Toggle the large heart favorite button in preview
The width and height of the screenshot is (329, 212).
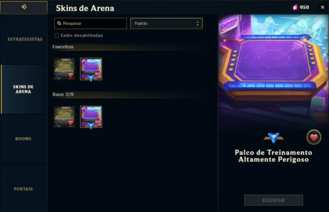[314, 137]
